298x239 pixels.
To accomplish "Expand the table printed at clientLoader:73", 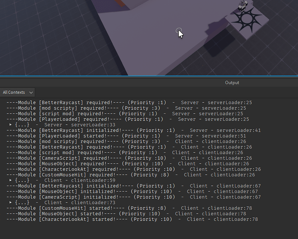I will [11, 202].
